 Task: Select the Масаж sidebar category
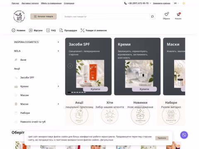pyautogui.click(x=24, y=95)
